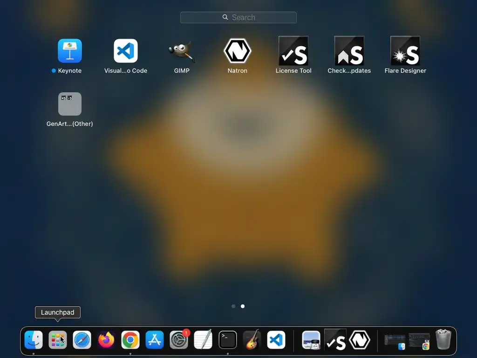Restore minimized Chrome window in Dock
The image size is (477, 358).
click(x=419, y=341)
